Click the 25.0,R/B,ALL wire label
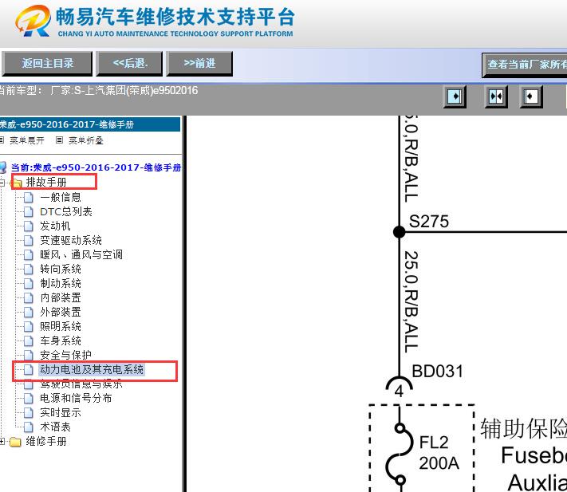This screenshot has height=492, width=567. tap(411, 302)
